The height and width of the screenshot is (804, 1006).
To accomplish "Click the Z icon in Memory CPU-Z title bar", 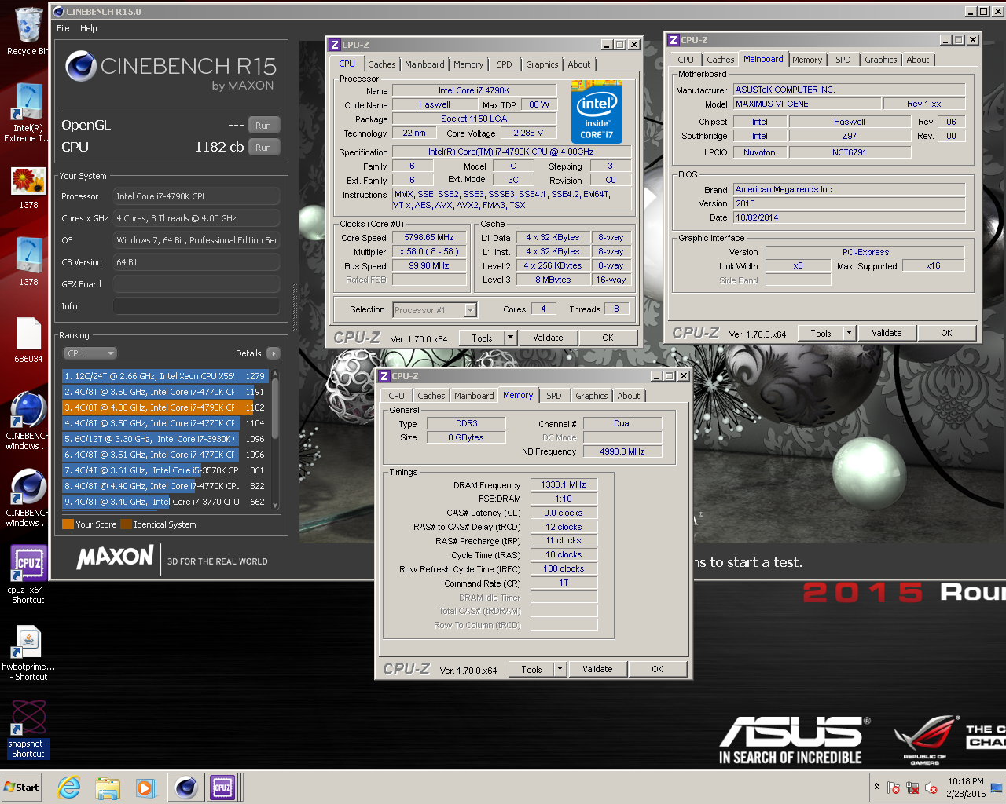I will [x=384, y=376].
